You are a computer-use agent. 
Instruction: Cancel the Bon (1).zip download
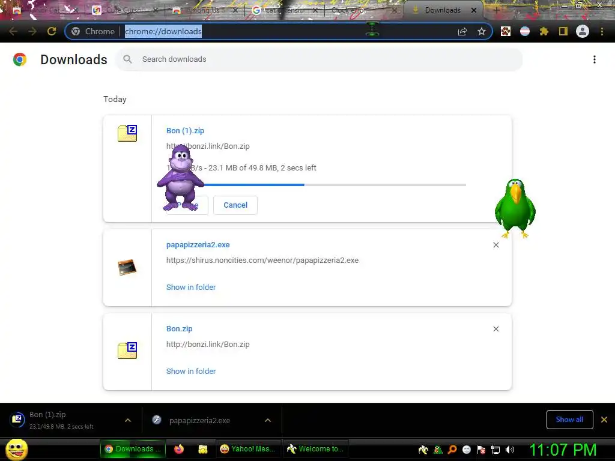pos(235,205)
